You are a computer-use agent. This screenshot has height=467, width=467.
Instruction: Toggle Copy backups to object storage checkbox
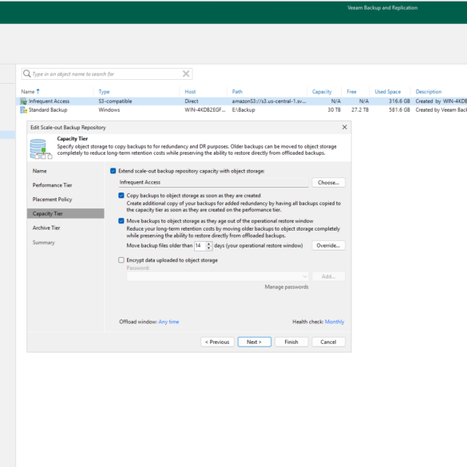[x=121, y=196]
